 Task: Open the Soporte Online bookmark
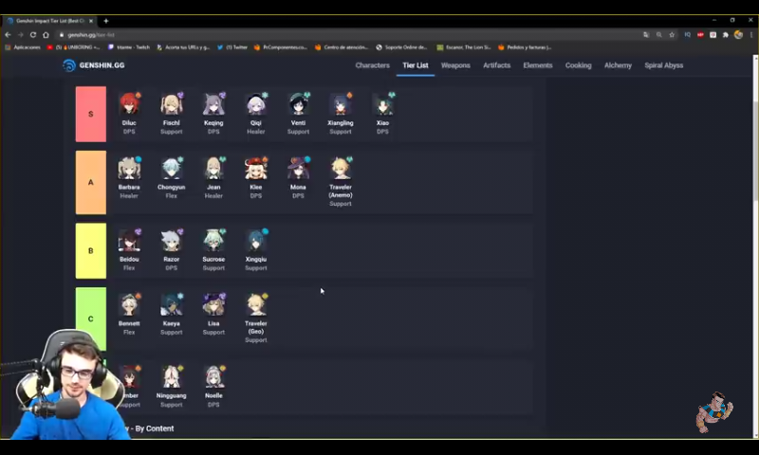point(401,47)
